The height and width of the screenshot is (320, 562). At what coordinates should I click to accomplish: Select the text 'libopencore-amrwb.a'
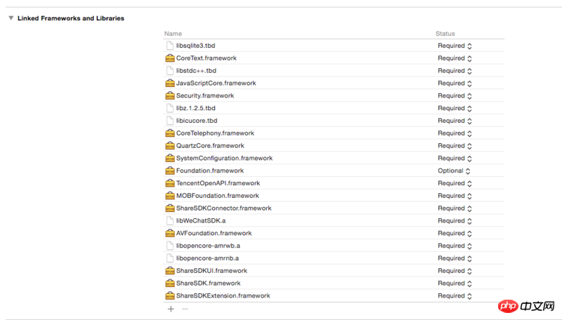click(x=208, y=246)
